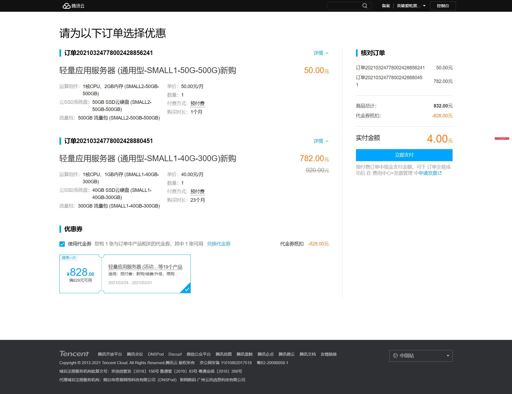Click the 立即支付 pay button
Viewport: 512px width, 394px height.
(x=404, y=155)
